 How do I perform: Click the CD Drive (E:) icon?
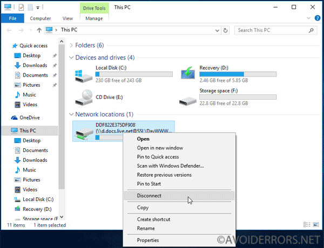point(83,96)
